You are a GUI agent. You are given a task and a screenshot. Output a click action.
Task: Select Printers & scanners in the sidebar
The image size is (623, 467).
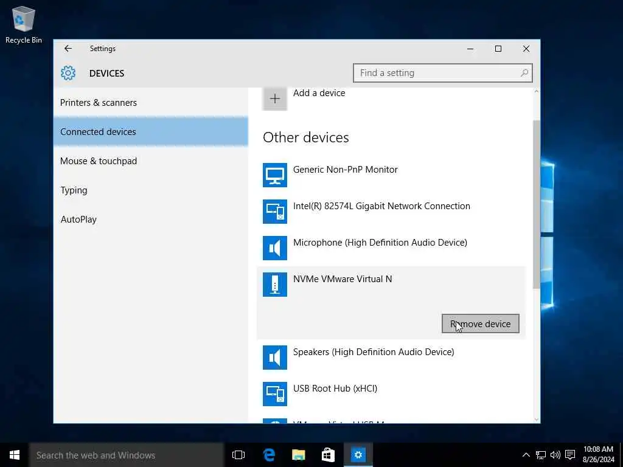point(151,102)
